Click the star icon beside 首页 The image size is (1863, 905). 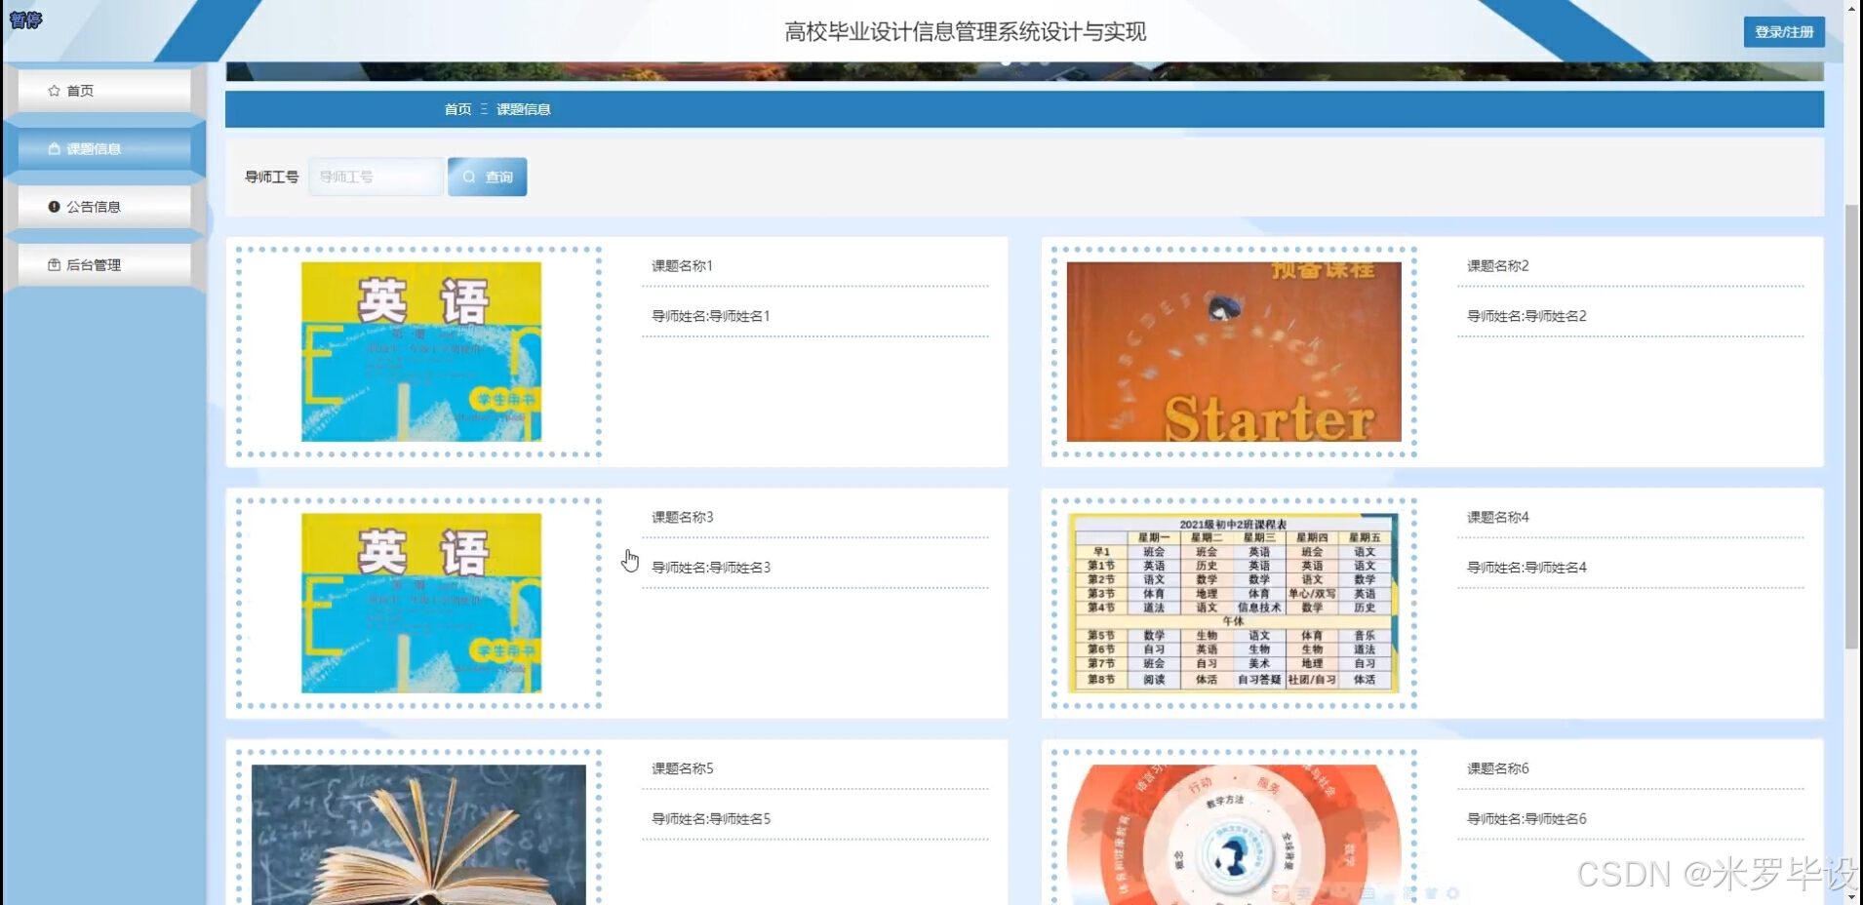pyautogui.click(x=54, y=91)
